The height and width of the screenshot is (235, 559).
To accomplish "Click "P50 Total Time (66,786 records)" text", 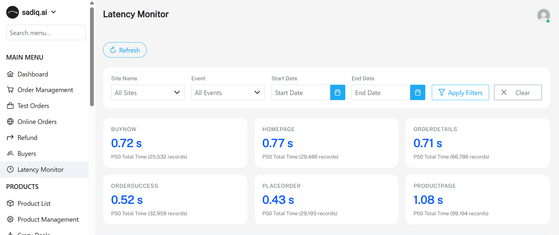I will pos(451,157).
